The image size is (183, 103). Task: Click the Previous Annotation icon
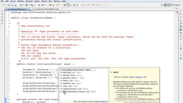click(x=88, y=5)
